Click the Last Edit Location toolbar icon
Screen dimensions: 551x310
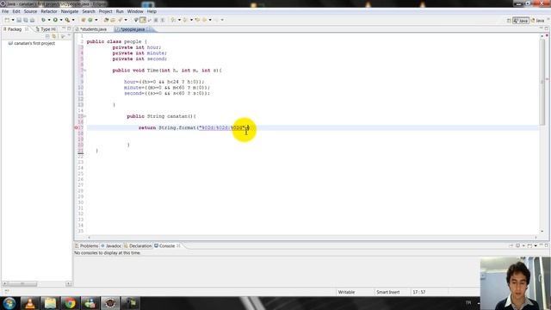coord(197,20)
